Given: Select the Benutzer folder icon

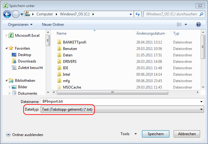Looking at the screenshot, I should (59, 49).
